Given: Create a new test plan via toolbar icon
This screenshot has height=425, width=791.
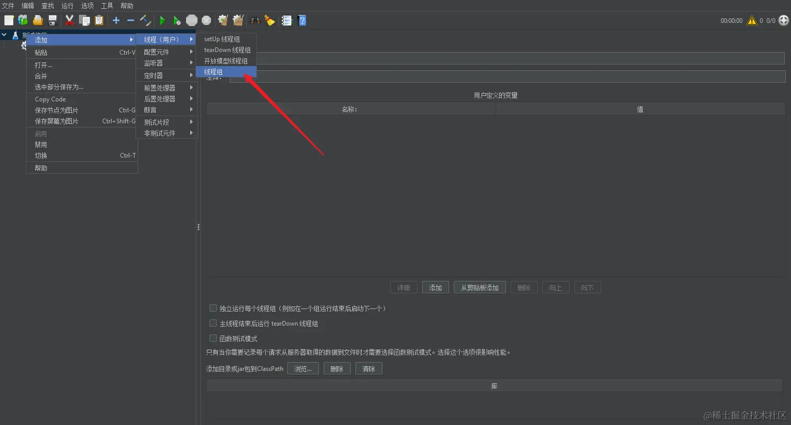Looking at the screenshot, I should coord(9,20).
